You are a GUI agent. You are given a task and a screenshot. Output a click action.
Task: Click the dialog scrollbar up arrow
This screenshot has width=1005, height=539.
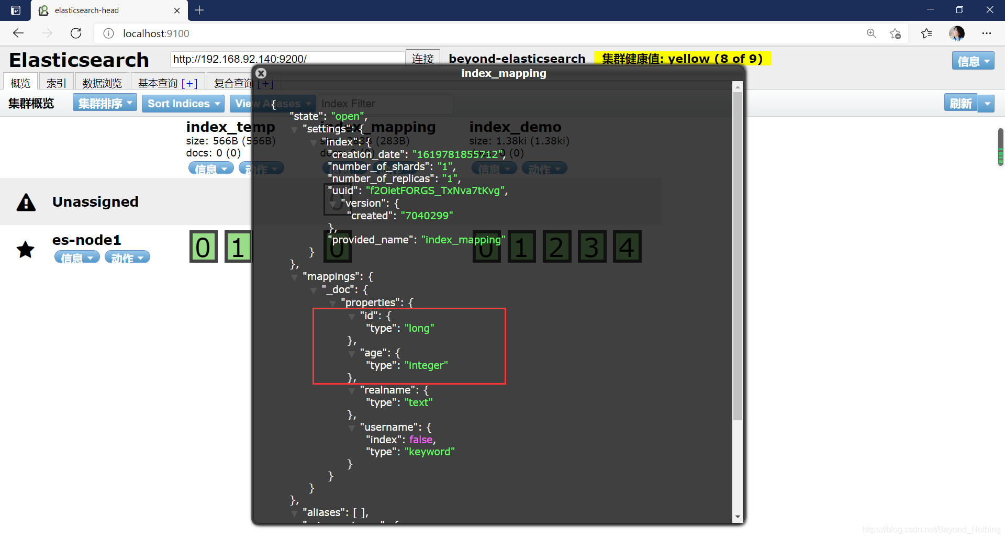point(738,87)
